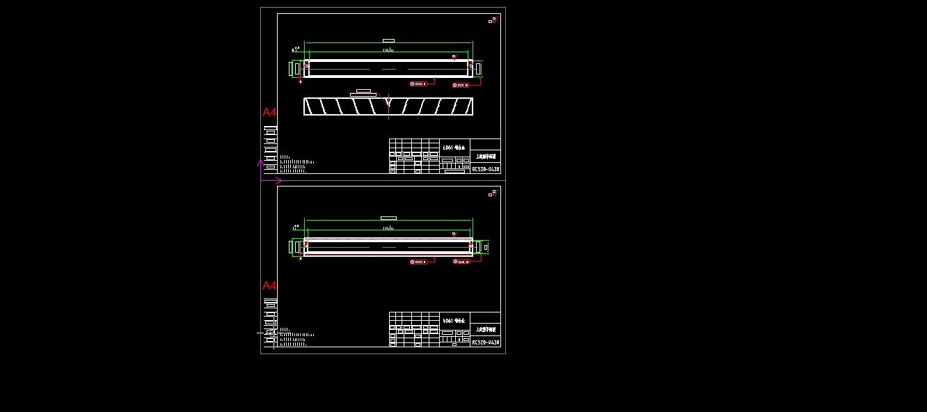Select the technical notes text in upper sheet
Image resolution: width=927 pixels, height=412 pixels.
[x=296, y=162]
